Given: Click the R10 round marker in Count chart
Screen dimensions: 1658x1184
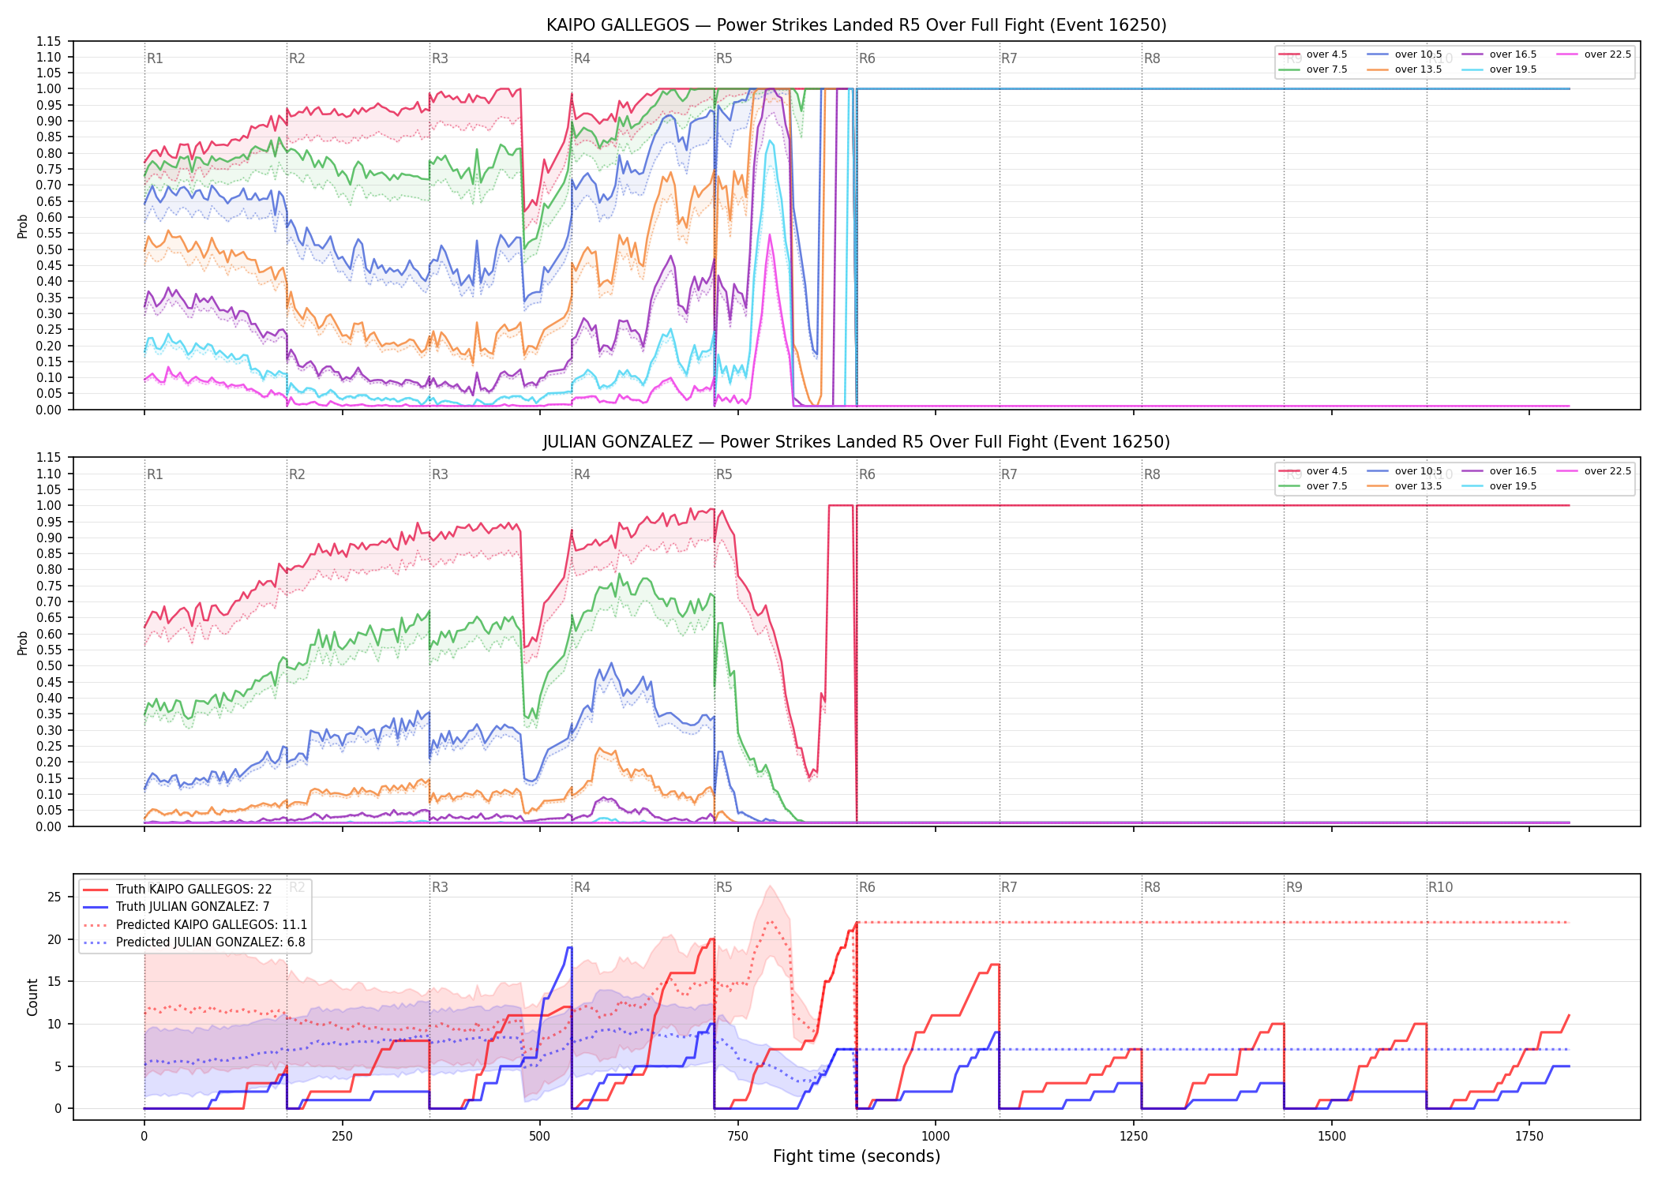Looking at the screenshot, I should point(1440,887).
